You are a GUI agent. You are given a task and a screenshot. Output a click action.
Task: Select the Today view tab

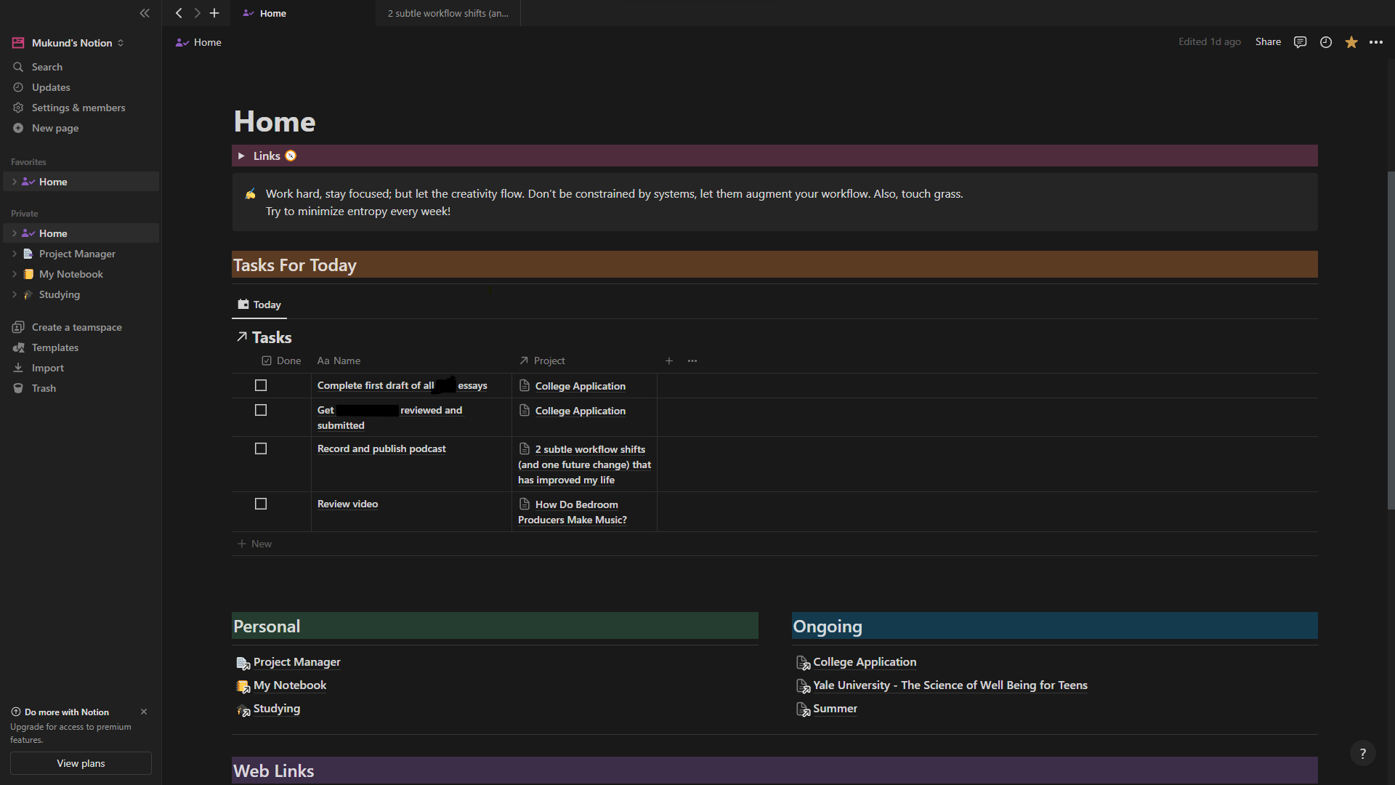259,305
